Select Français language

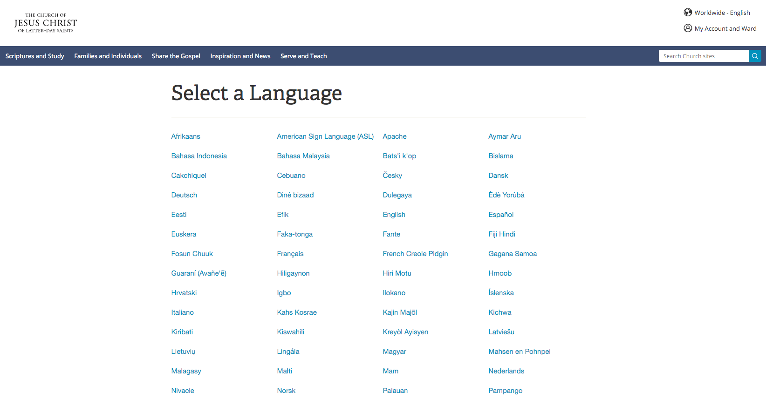[290, 254]
